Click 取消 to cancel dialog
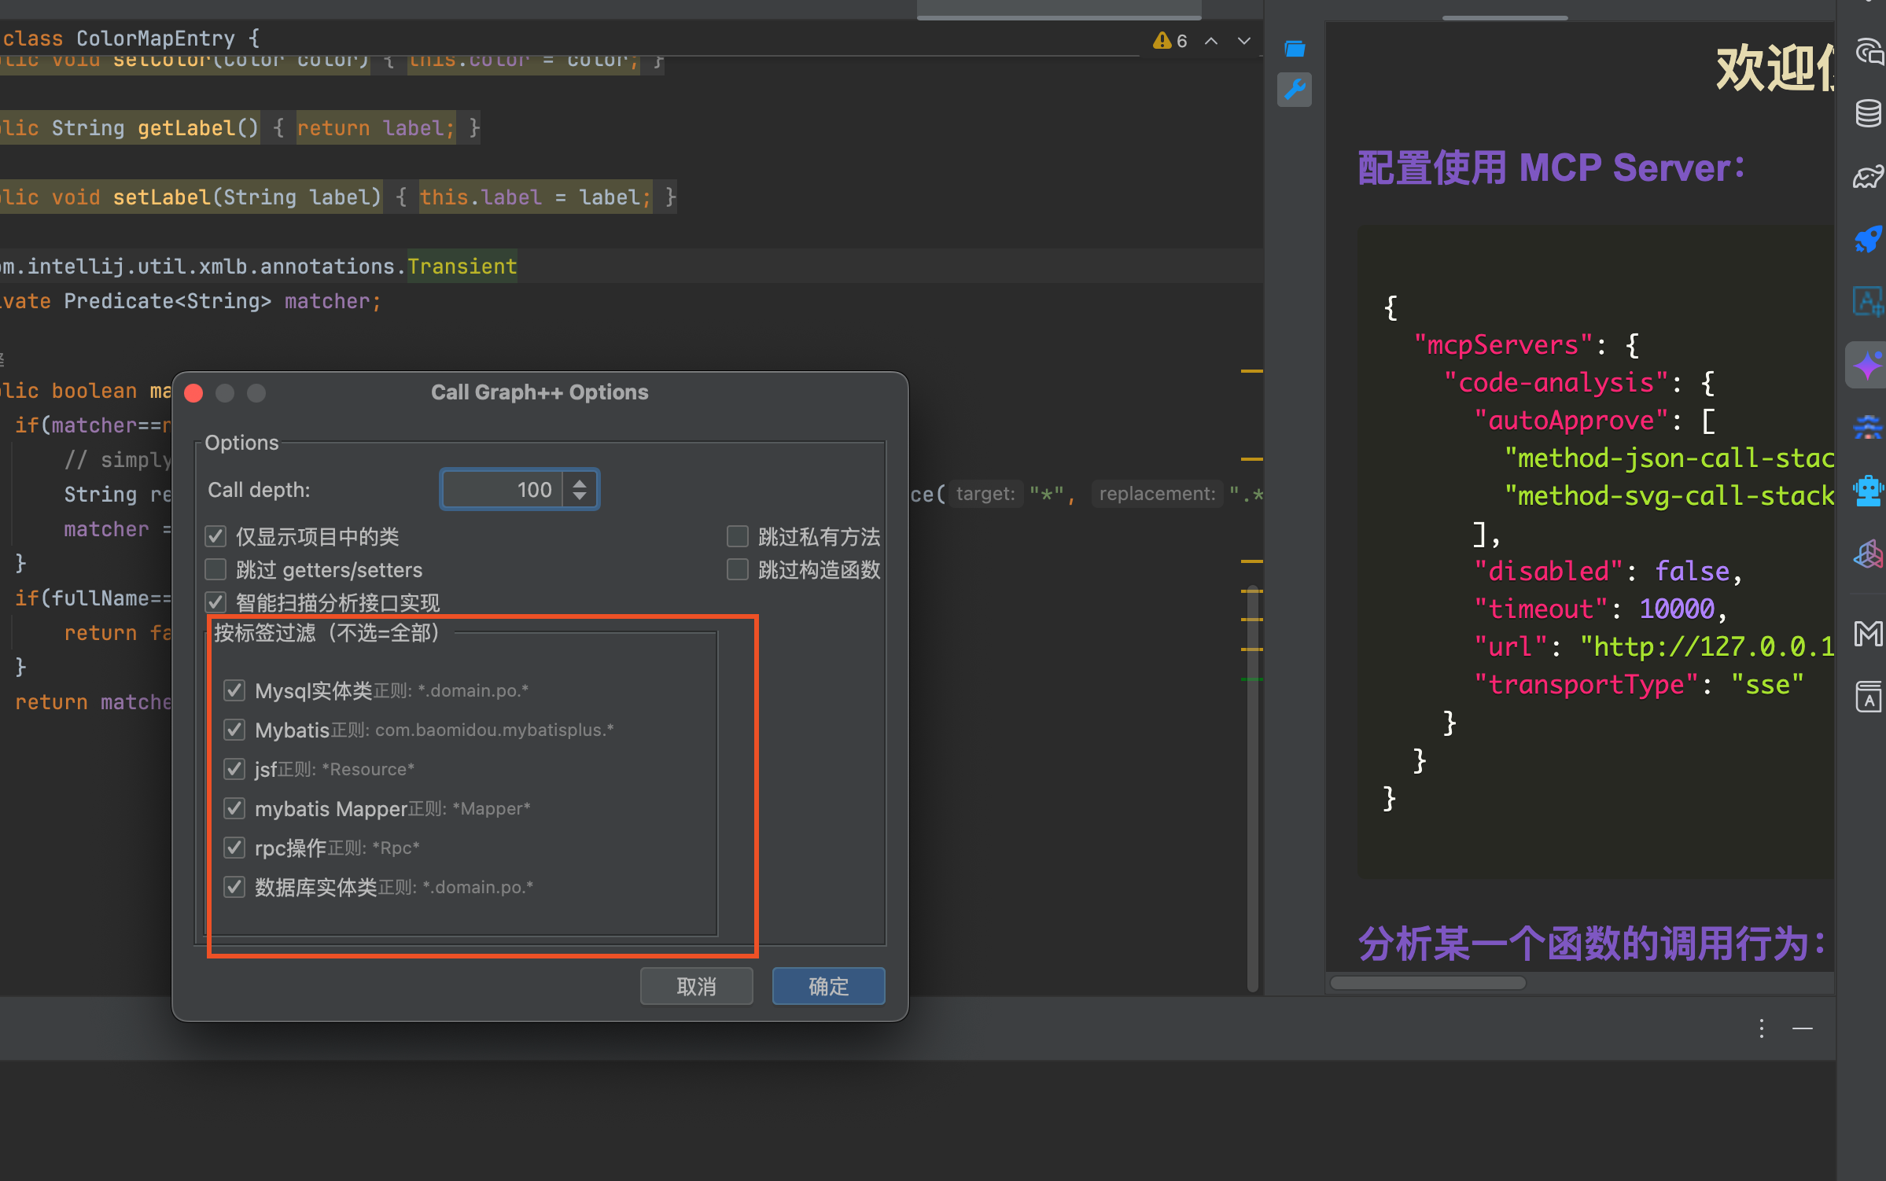The image size is (1886, 1181). coord(696,986)
